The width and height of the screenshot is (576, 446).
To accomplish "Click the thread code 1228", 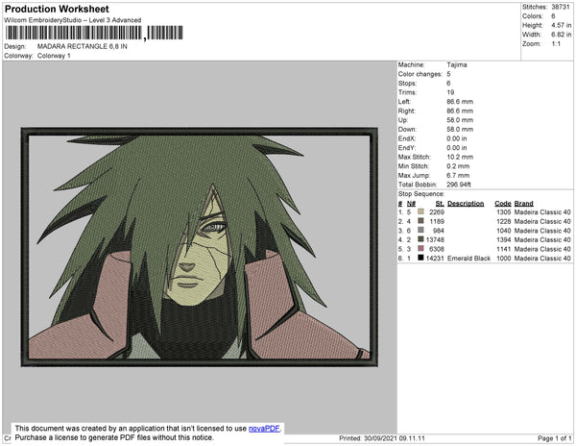I will [x=504, y=221].
